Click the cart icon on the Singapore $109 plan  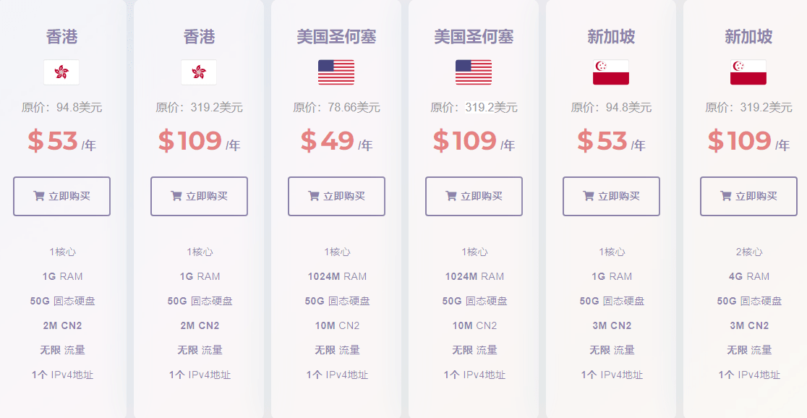[x=726, y=196]
